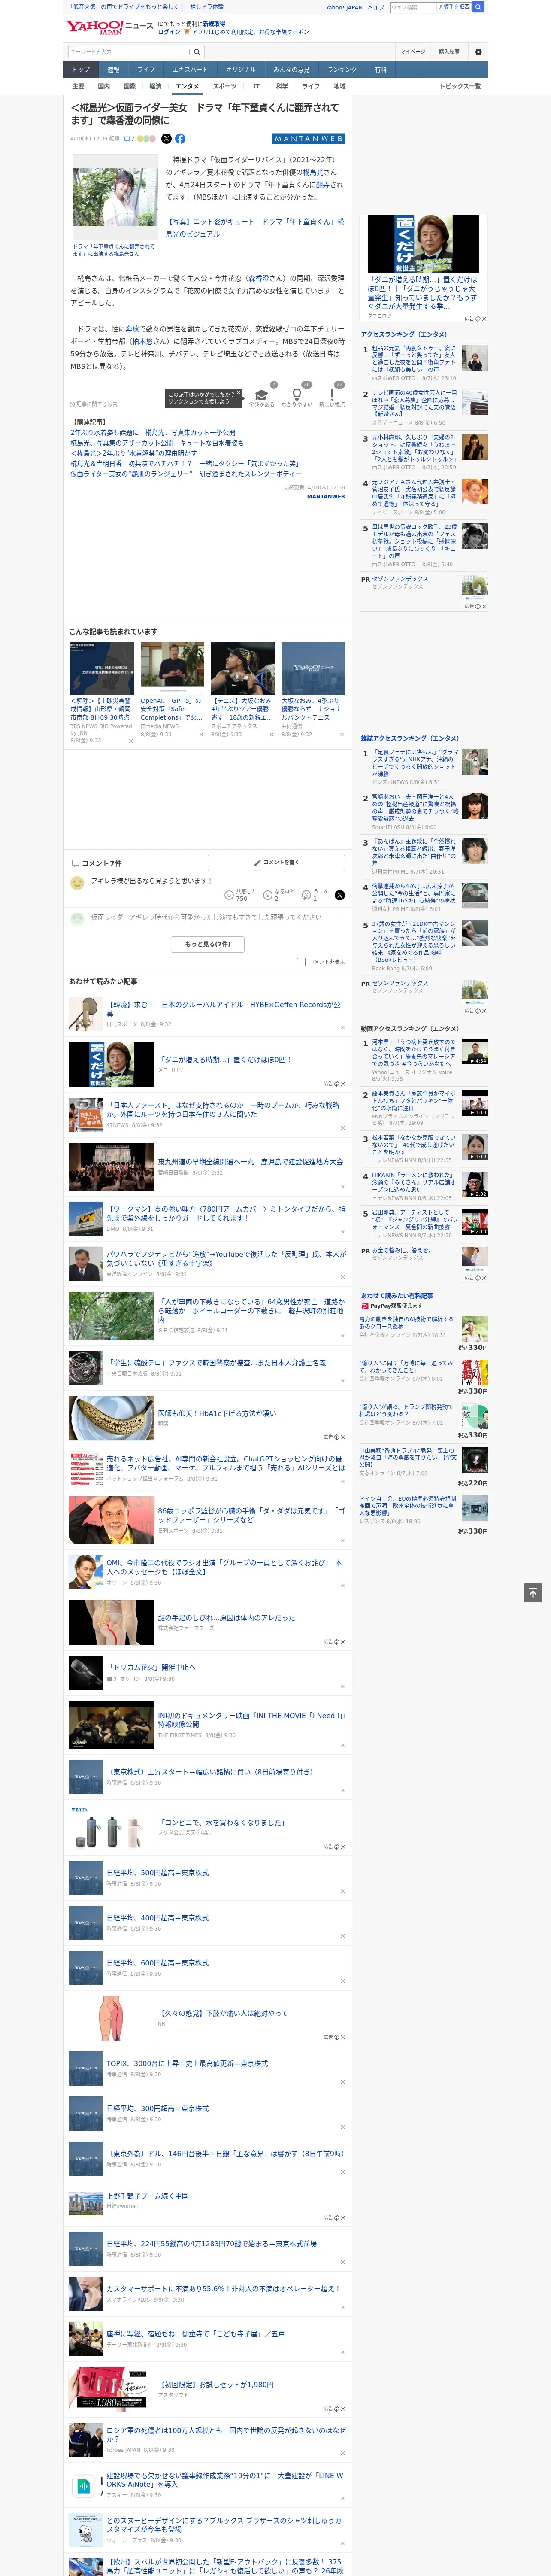Image resolution: width=551 pixels, height=2576 pixels.
Task: Share the article on X
Action: click(x=166, y=139)
